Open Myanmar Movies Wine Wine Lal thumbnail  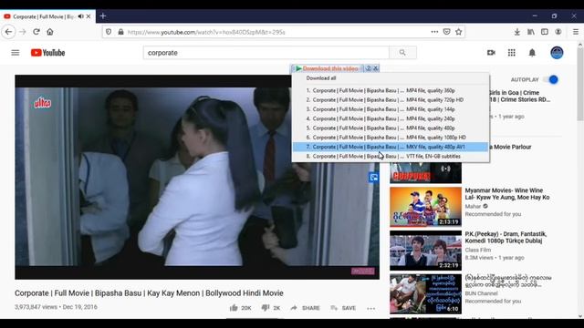pyautogui.click(x=425, y=207)
